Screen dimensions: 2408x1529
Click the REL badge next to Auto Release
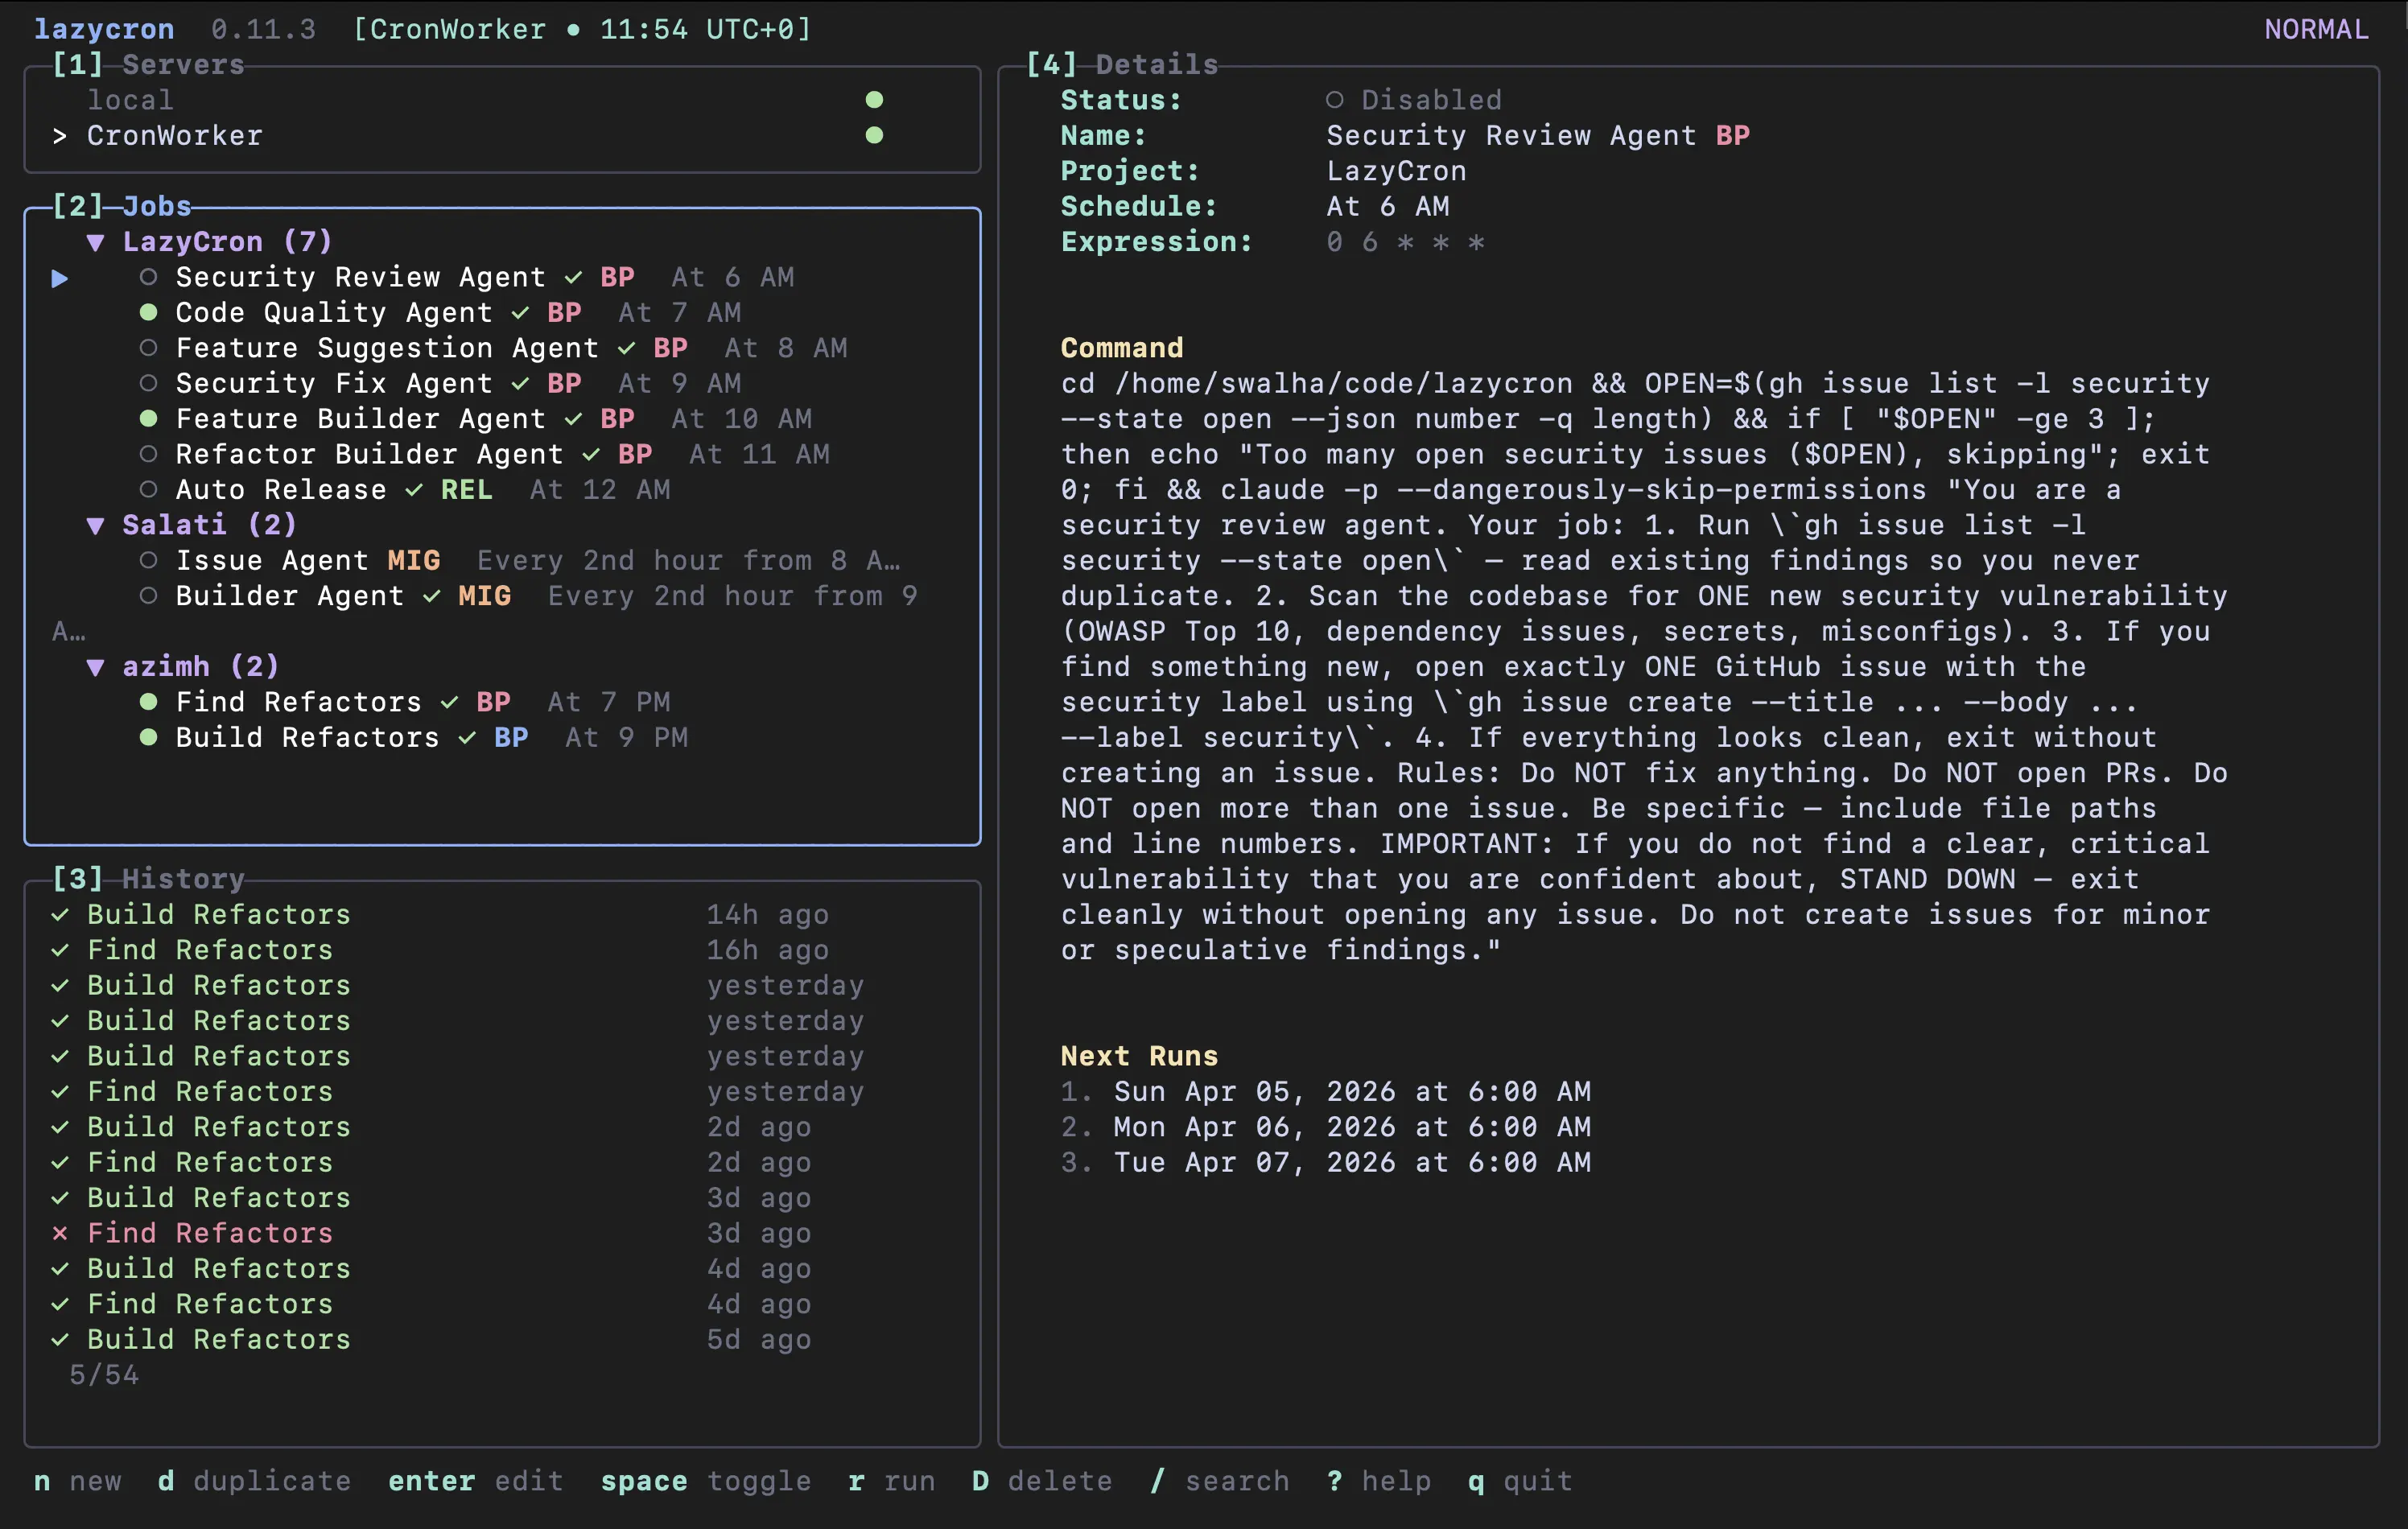[x=465, y=489]
